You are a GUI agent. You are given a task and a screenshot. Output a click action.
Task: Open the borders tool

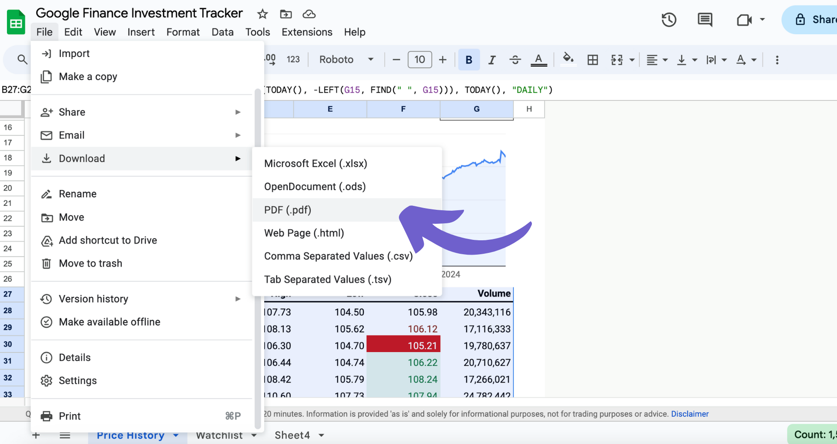[x=592, y=60]
